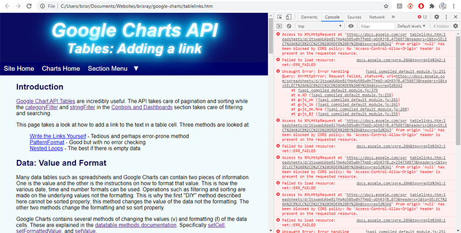Open the Network tab

point(377,17)
